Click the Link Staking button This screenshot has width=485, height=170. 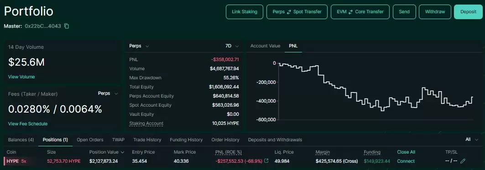point(245,12)
